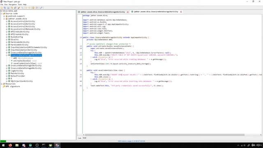263x148 pixels.
Task: Click the MainActivity class icon
Action: tap(9, 73)
